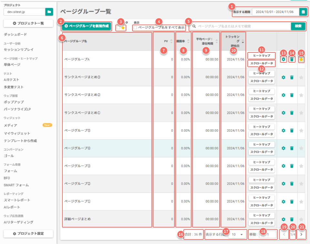310x244 pixels.
Task: Check ページグループ名をすべて表示 option
Action: coord(135,27)
